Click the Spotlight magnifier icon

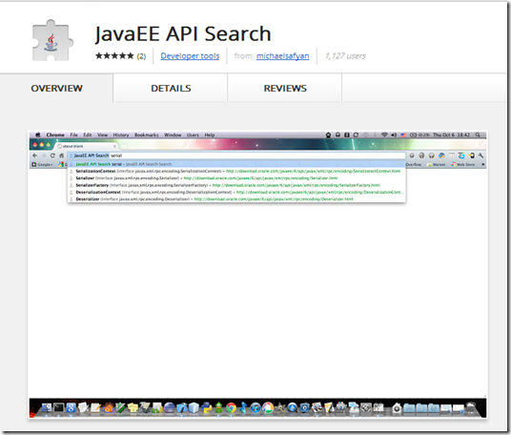click(478, 135)
